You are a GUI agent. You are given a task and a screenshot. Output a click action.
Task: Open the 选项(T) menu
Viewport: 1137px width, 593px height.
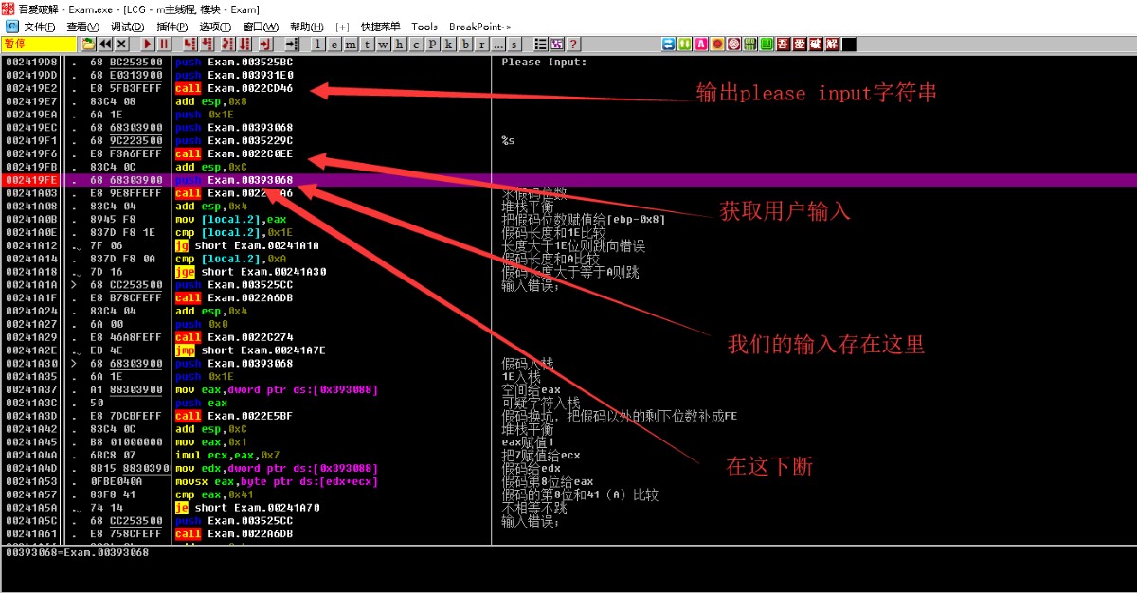point(215,27)
